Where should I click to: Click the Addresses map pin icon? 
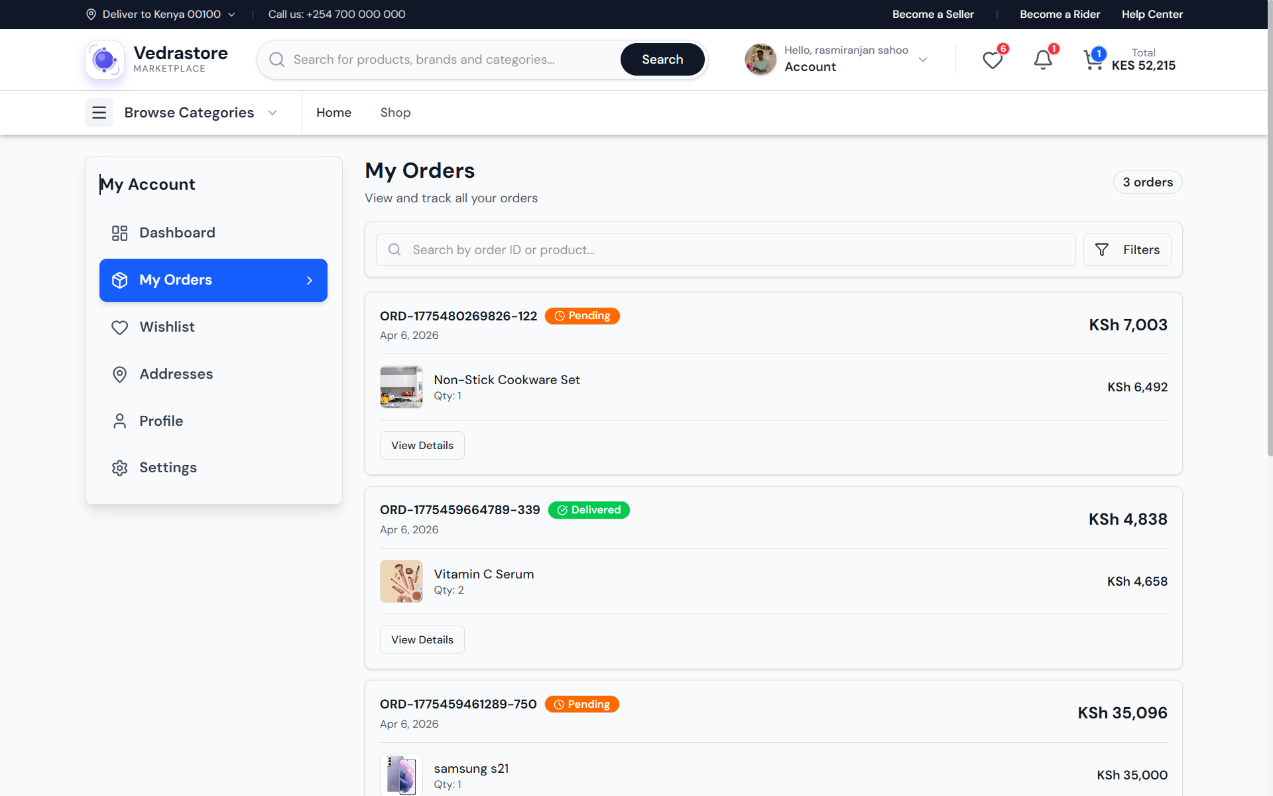(119, 374)
